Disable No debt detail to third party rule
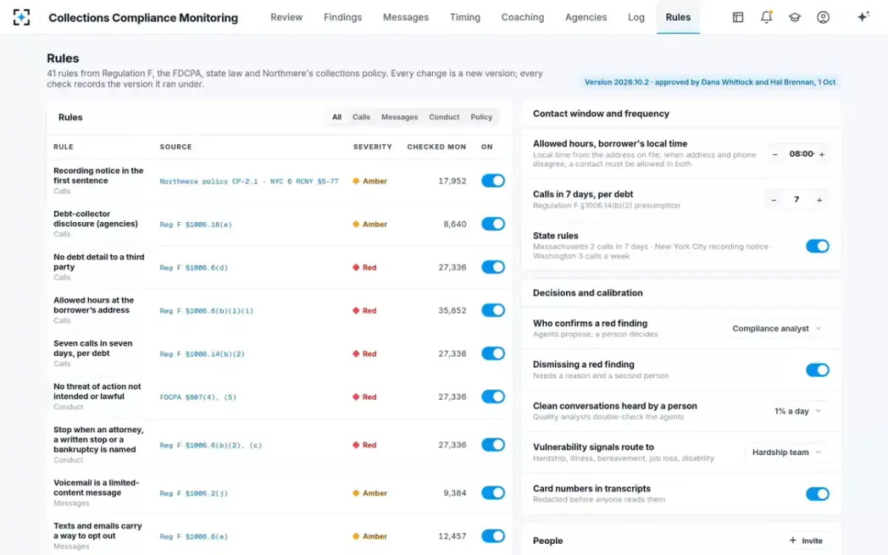 [493, 267]
